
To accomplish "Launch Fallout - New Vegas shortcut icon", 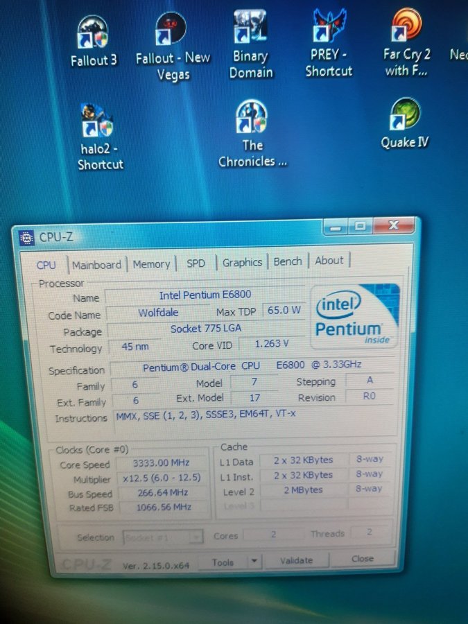I will 173,46.
